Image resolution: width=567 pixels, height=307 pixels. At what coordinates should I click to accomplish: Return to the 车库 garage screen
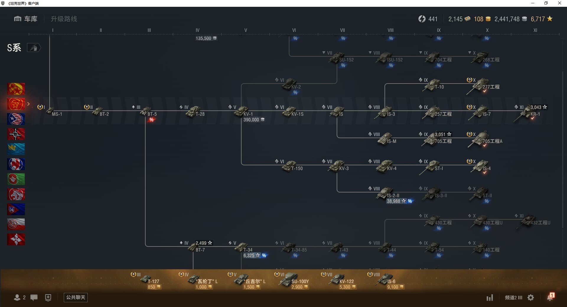(x=26, y=19)
